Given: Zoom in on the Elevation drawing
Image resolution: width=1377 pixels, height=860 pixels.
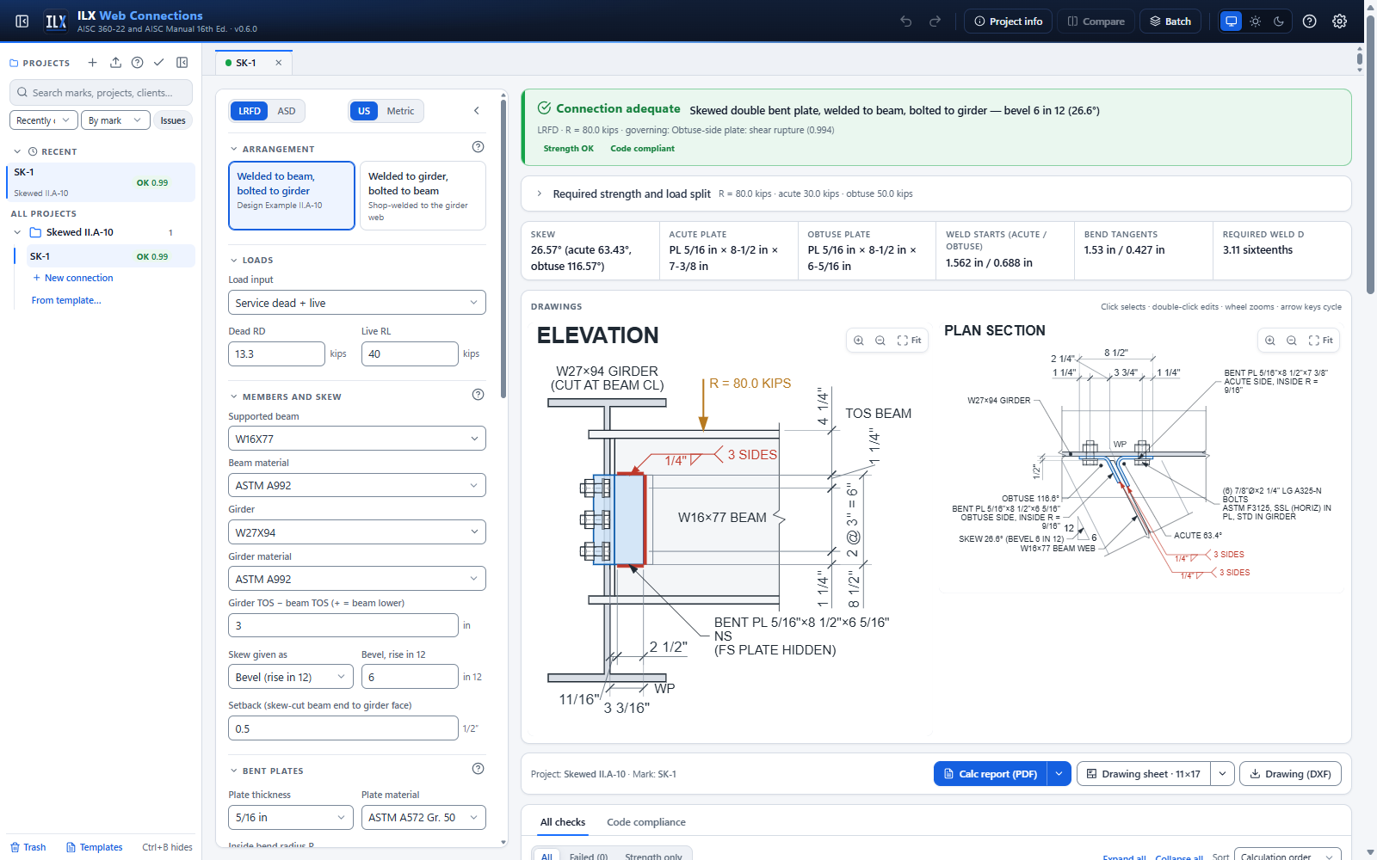Looking at the screenshot, I should click(x=858, y=341).
